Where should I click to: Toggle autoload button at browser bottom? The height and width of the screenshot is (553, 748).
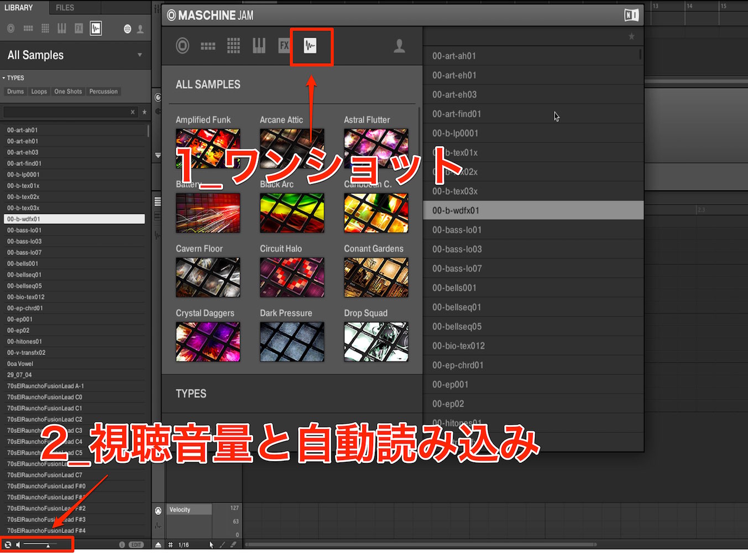point(8,545)
